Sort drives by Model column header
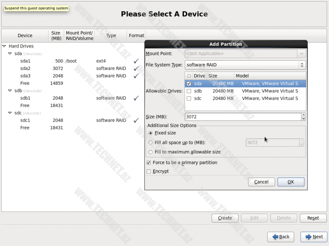Image resolution: width=329 pixels, height=246 pixels. click(x=269, y=76)
